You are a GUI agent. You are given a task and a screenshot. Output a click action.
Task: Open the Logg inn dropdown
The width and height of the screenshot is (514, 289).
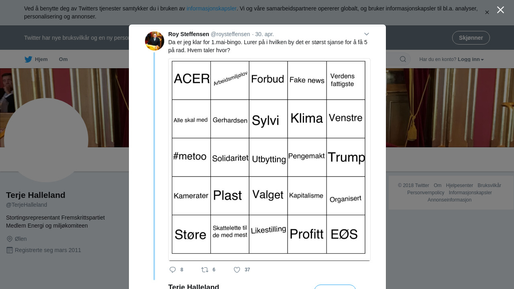[471, 59]
